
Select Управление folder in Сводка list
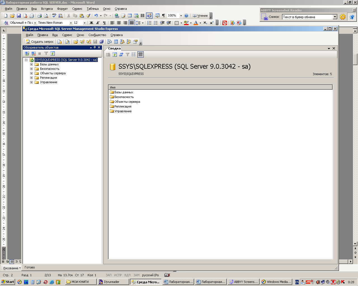tap(121, 111)
